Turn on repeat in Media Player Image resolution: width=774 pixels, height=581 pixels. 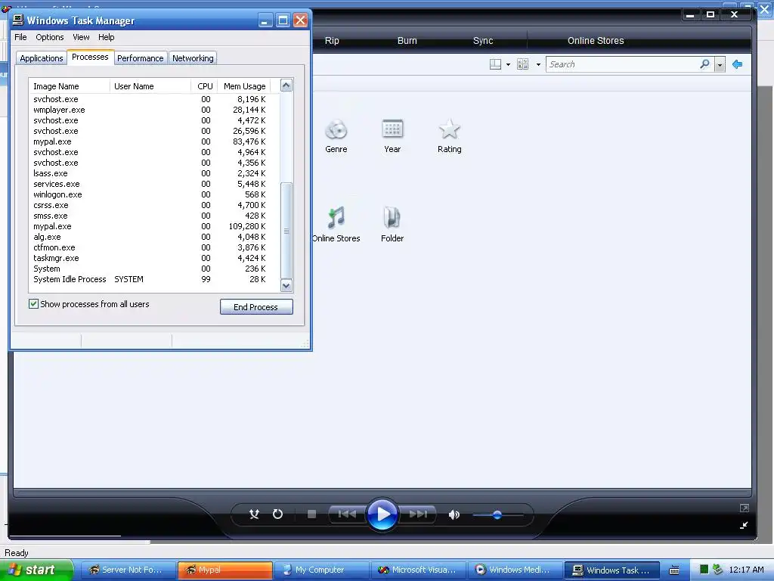pos(277,514)
